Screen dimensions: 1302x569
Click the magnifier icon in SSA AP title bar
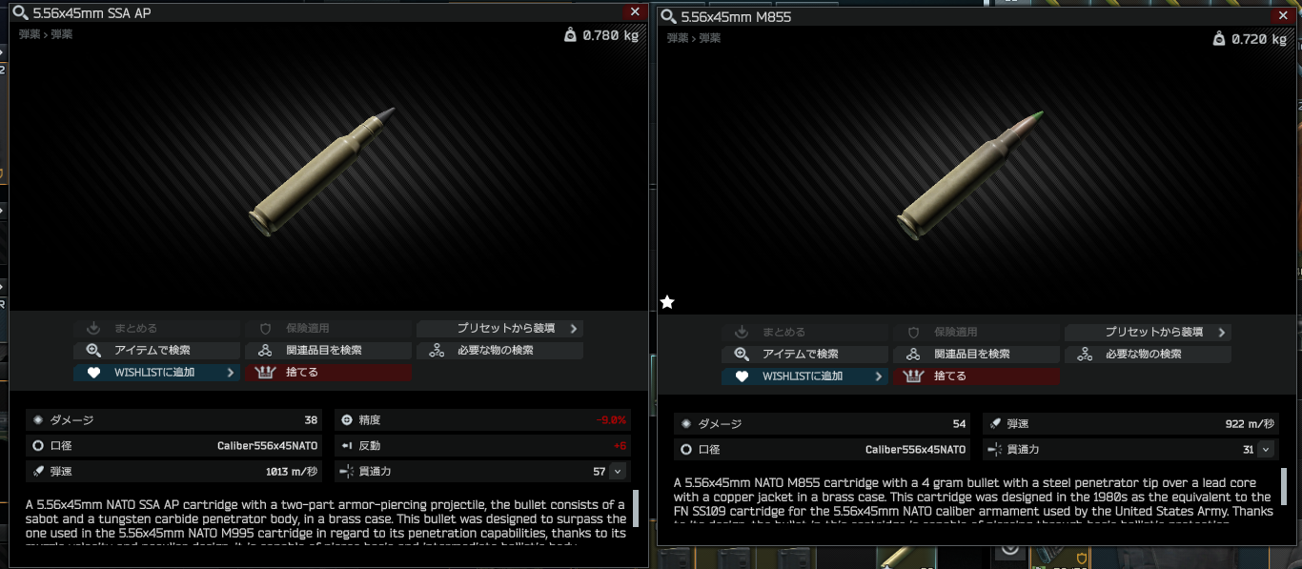coord(21,13)
